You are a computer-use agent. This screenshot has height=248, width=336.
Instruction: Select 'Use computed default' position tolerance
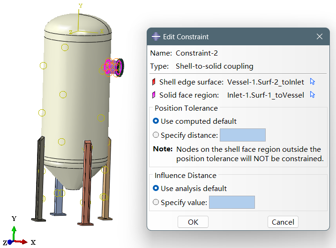(156, 121)
